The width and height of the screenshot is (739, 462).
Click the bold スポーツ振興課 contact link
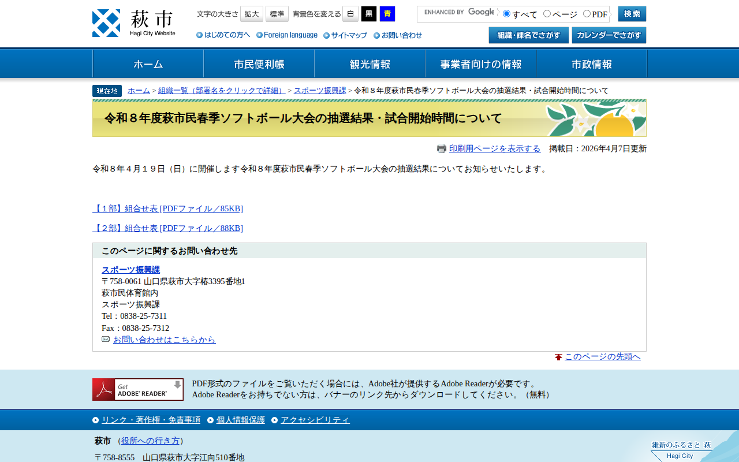130,270
